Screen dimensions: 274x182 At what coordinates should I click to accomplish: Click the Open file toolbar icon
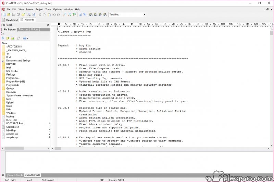point(9,15)
